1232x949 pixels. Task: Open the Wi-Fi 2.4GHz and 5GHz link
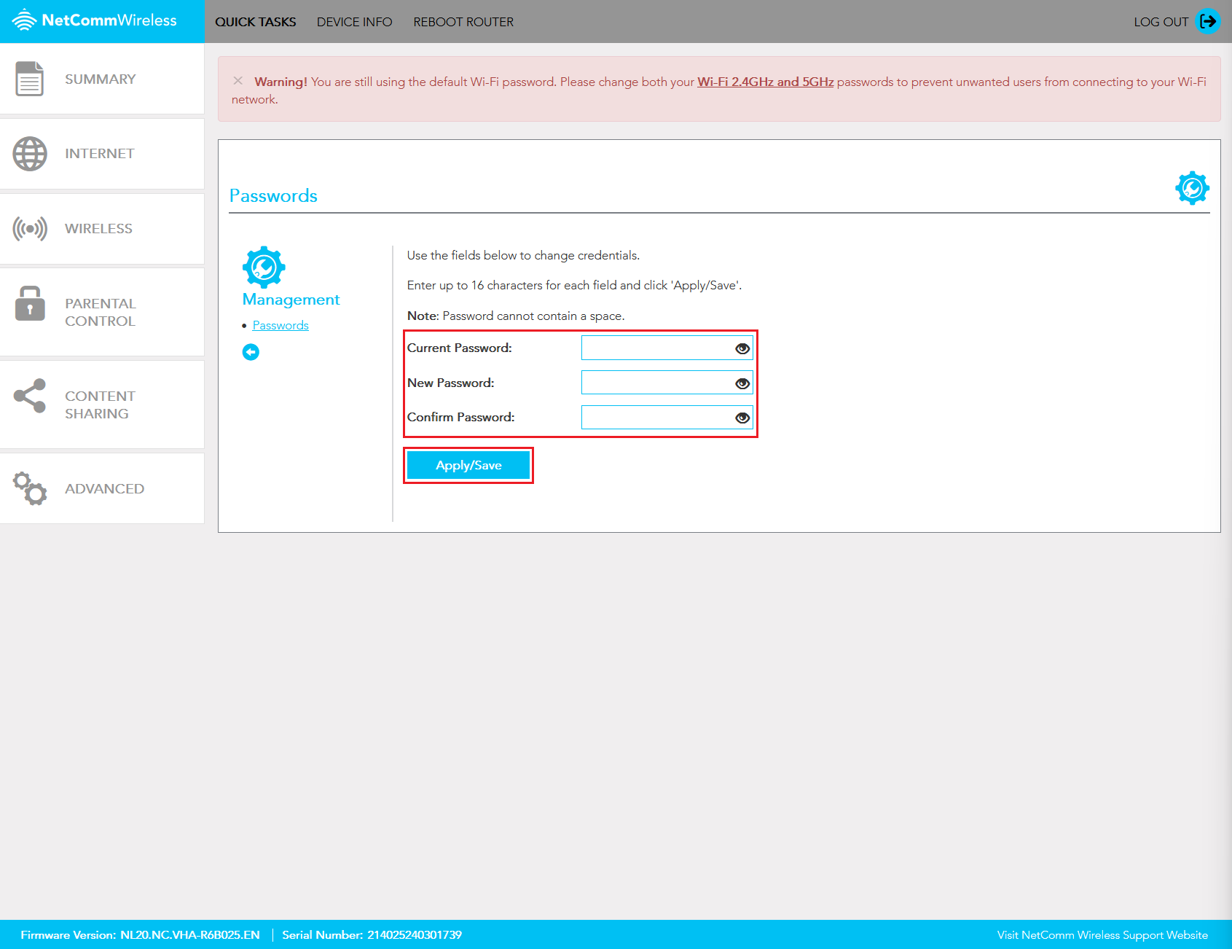(765, 82)
